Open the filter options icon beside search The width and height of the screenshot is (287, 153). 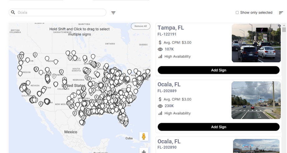click(114, 13)
